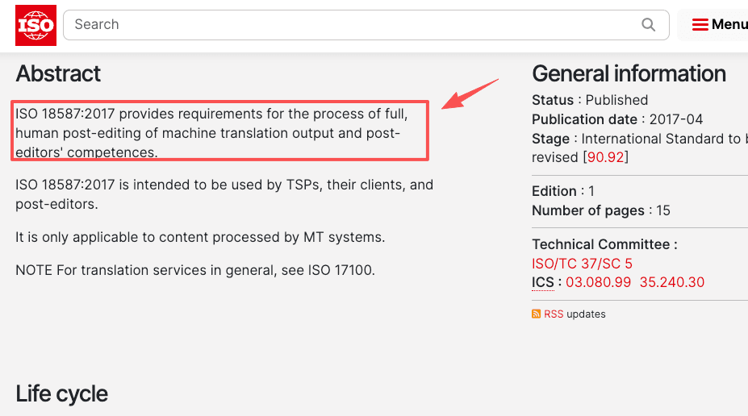The width and height of the screenshot is (748, 416).
Task: Open the 90.92 stage code link
Action: pos(605,157)
